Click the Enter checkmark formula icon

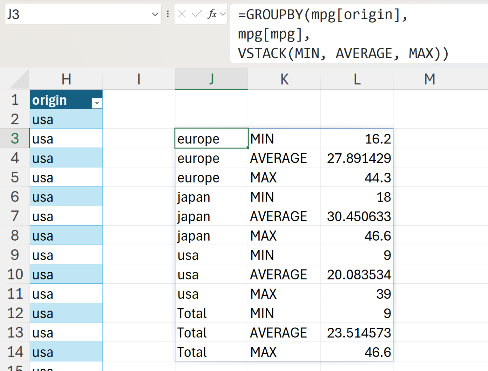click(x=197, y=14)
